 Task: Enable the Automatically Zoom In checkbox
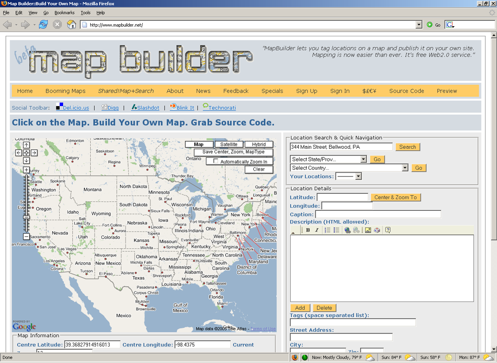(x=215, y=161)
